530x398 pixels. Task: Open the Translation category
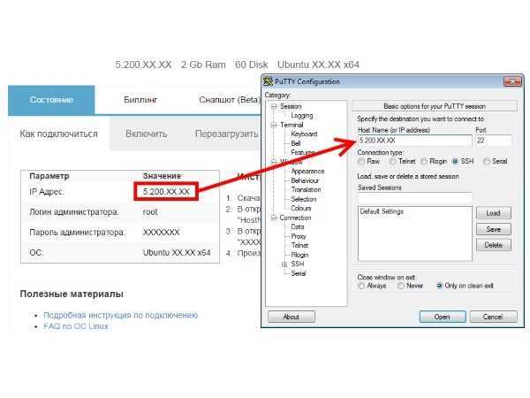[306, 190]
